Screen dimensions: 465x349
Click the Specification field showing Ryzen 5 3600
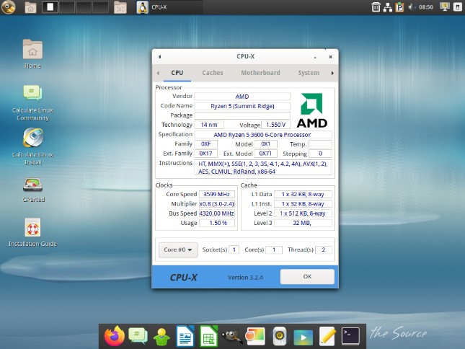click(x=263, y=134)
